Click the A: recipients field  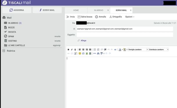125,29
